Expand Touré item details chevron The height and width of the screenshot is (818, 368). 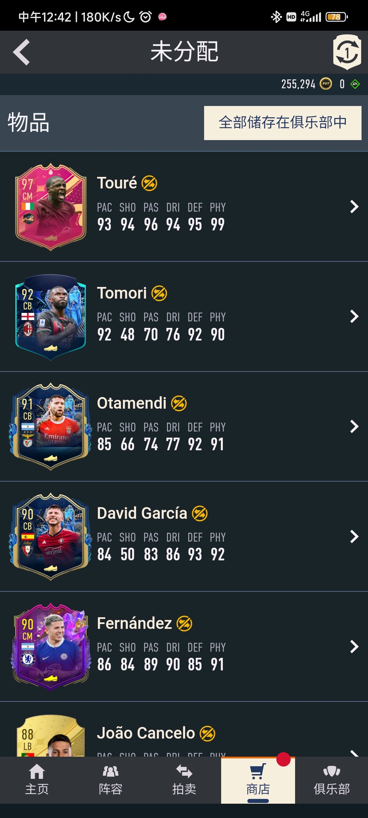354,207
